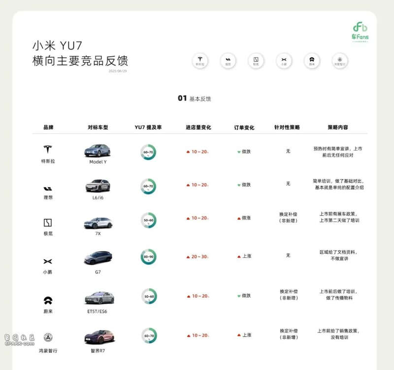Click 上涨 order change in the G7 row
Screen dimensions: 394x370
[x=244, y=256]
